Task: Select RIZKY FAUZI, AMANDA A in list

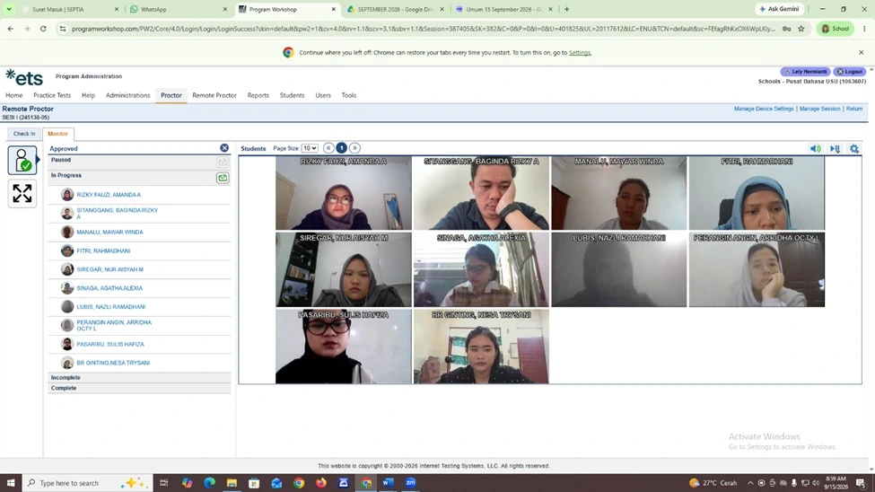Action: click(109, 195)
